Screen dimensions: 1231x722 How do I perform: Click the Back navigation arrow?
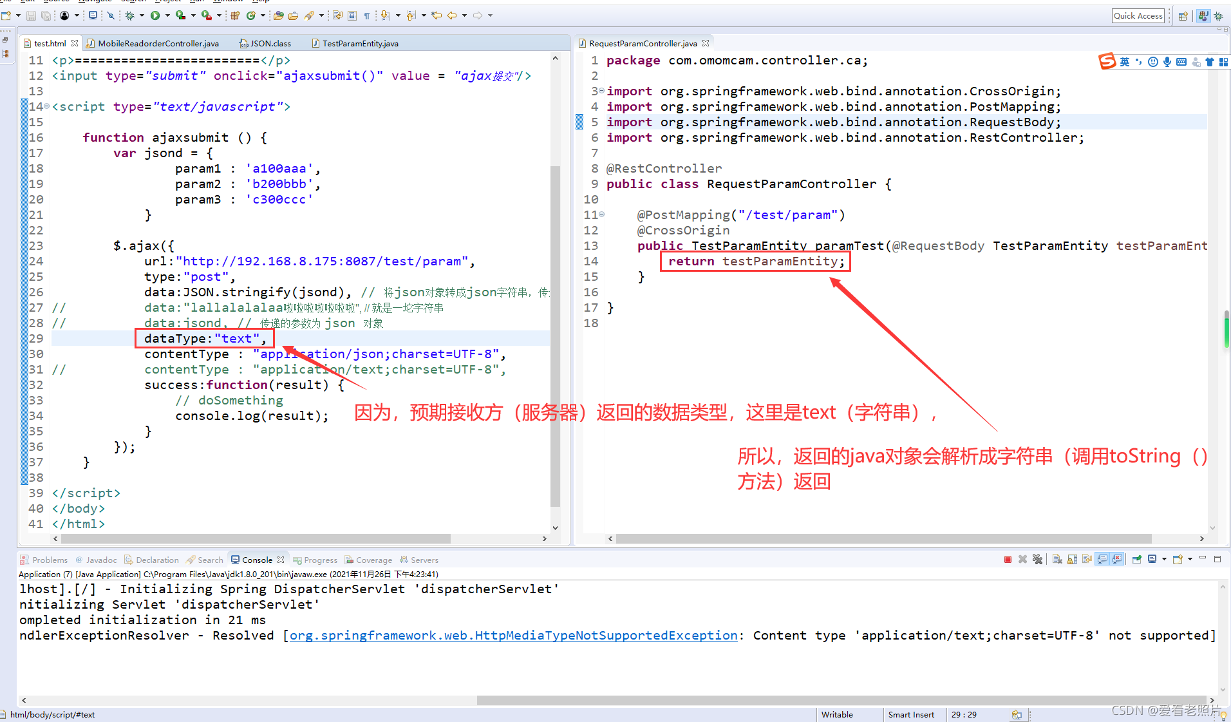tap(451, 15)
